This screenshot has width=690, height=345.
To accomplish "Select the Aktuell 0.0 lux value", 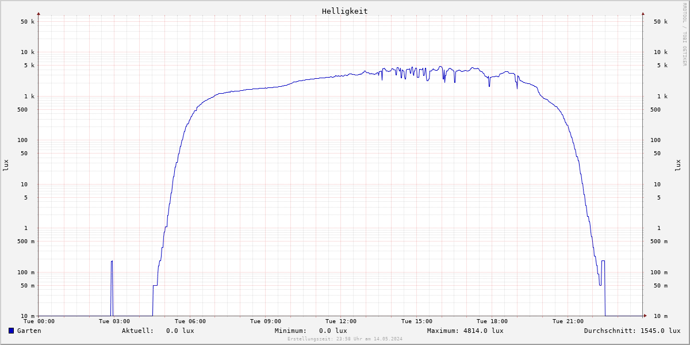I will pyautogui.click(x=180, y=331).
